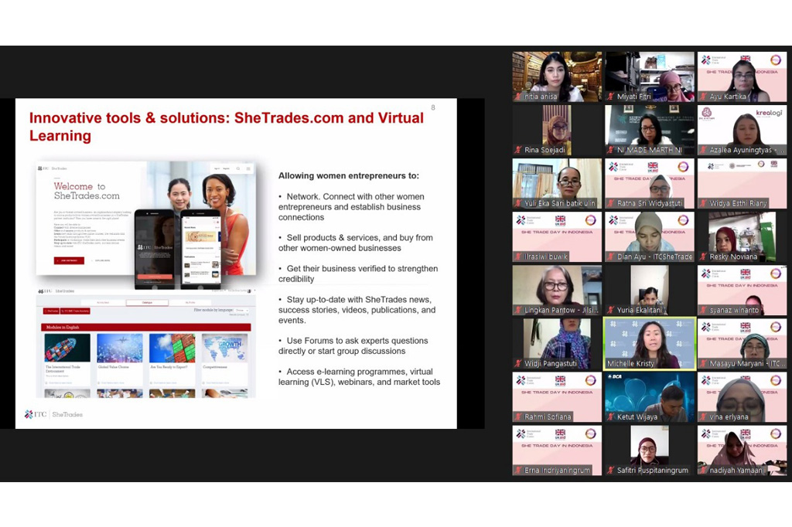Open Ayu Kartika's video tile
Screen dimensions: 792x527
click(x=742, y=76)
